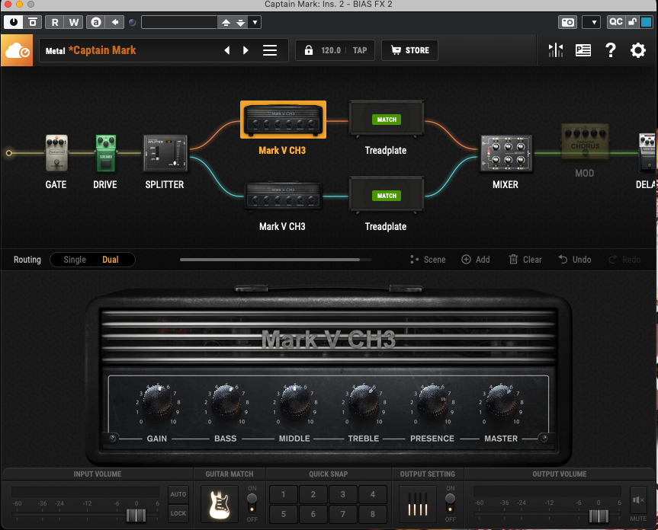658x530 pixels.
Task: Step host preset down arrow
Action: [240, 22]
